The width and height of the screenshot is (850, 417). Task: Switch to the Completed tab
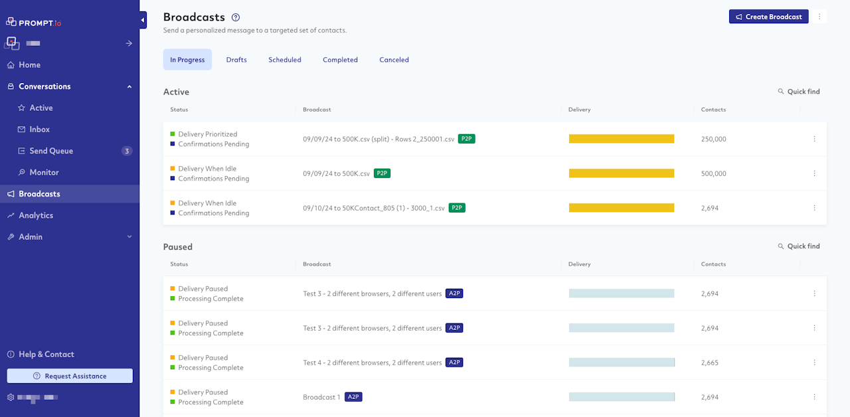coord(340,60)
